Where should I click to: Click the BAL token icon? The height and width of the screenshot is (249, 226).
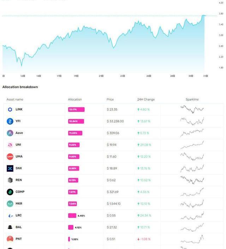coord(10,227)
